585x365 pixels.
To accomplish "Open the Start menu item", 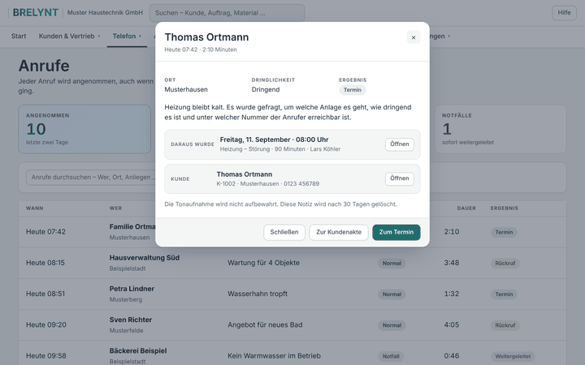I will tap(19, 36).
